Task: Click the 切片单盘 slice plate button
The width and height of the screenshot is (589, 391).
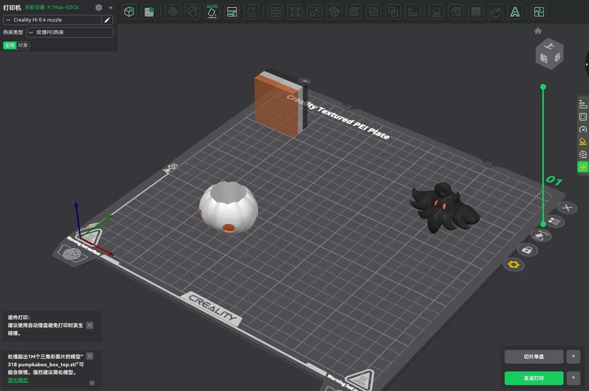Action: pyautogui.click(x=534, y=357)
